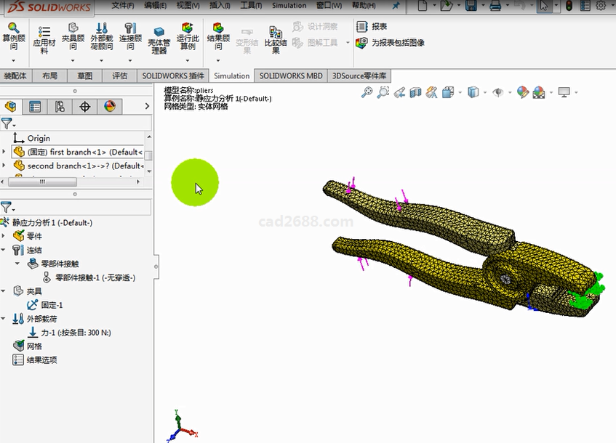Click the Save floppy disk icon
The height and width of the screenshot is (443, 616).
coord(471,6)
